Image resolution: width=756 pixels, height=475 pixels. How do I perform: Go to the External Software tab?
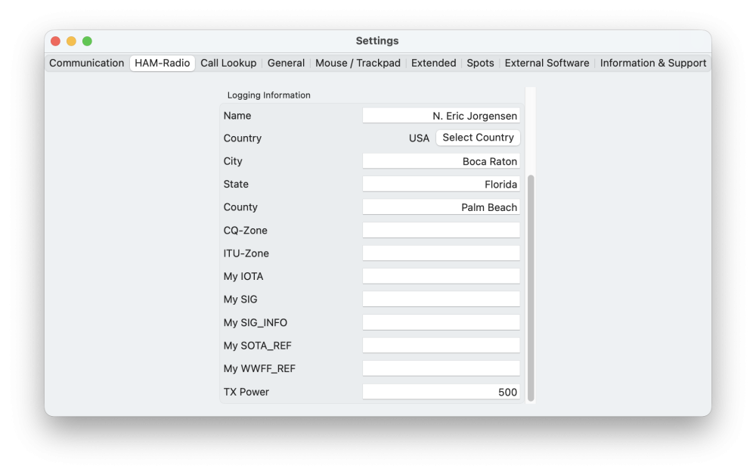point(547,63)
